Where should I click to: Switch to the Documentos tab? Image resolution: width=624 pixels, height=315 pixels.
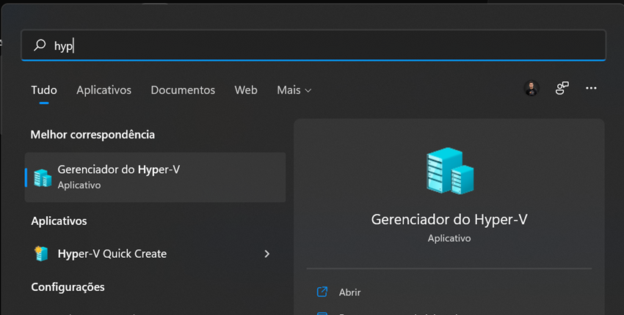tap(183, 90)
